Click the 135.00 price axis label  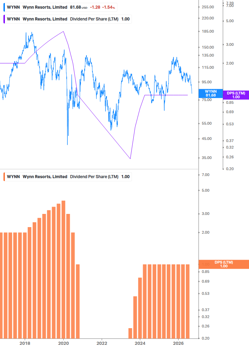208,55
